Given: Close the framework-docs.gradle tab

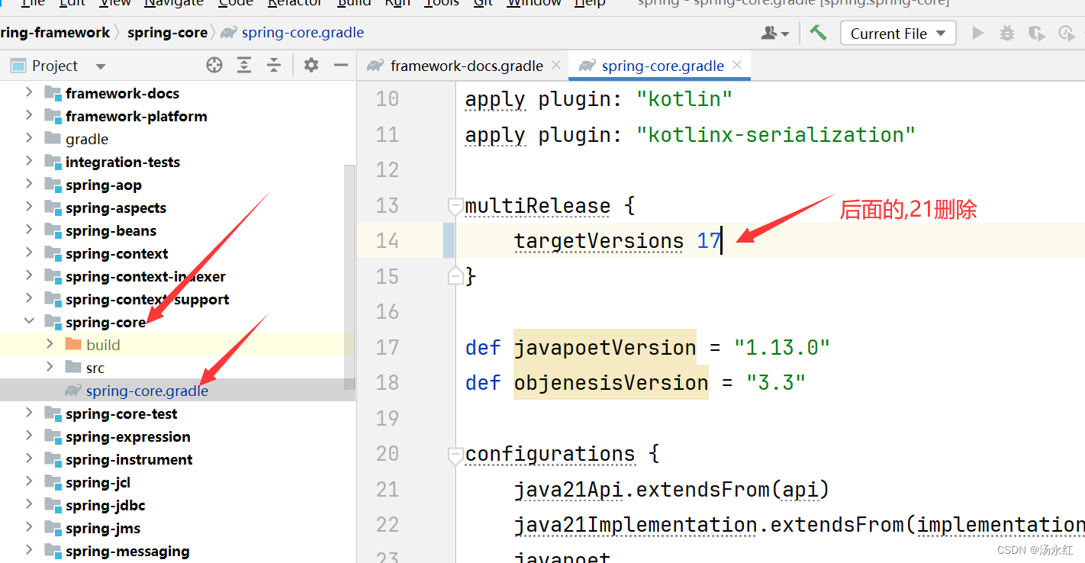Looking at the screenshot, I should tap(556, 66).
